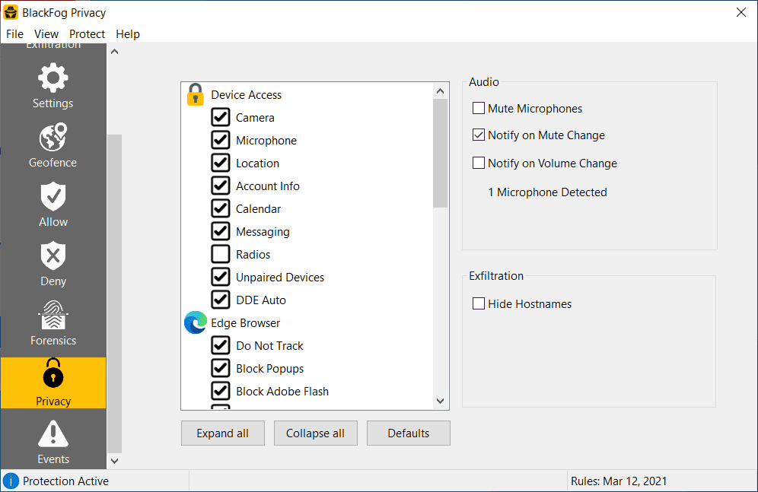Click the privacy list vertical scrollbar thumb
The image size is (758, 492).
440,152
